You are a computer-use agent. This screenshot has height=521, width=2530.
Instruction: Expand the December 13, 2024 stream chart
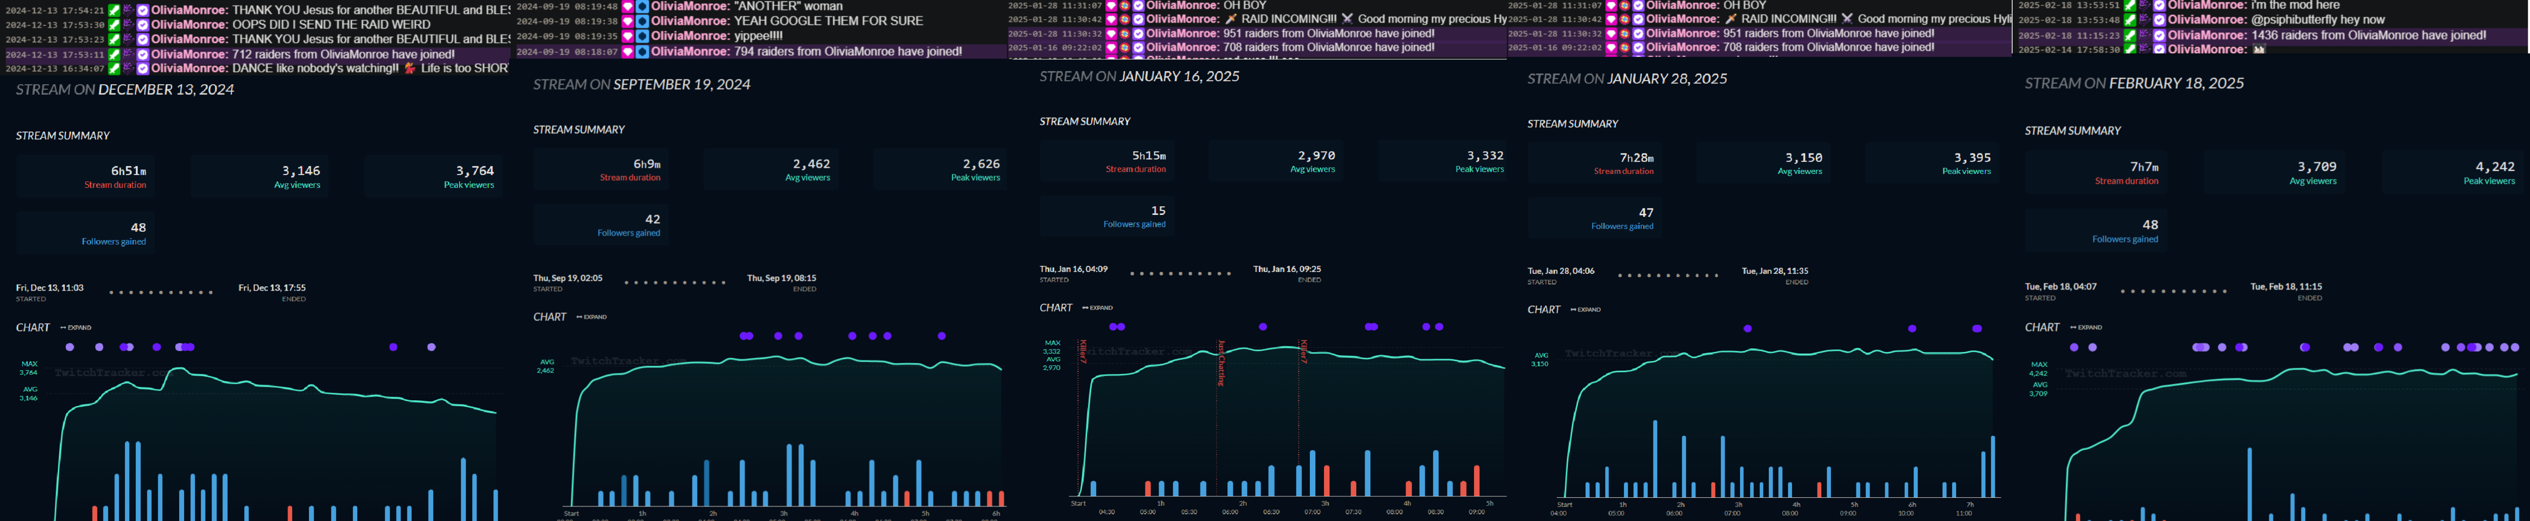[76, 328]
